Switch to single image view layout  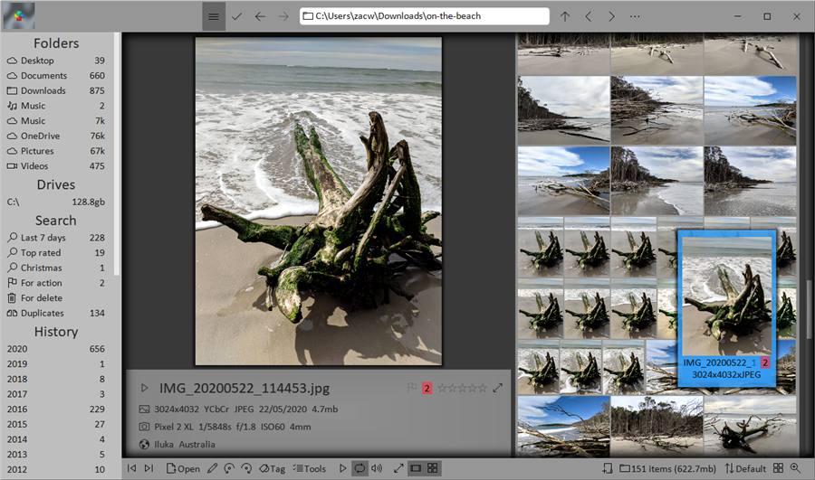pyautogui.click(x=416, y=468)
